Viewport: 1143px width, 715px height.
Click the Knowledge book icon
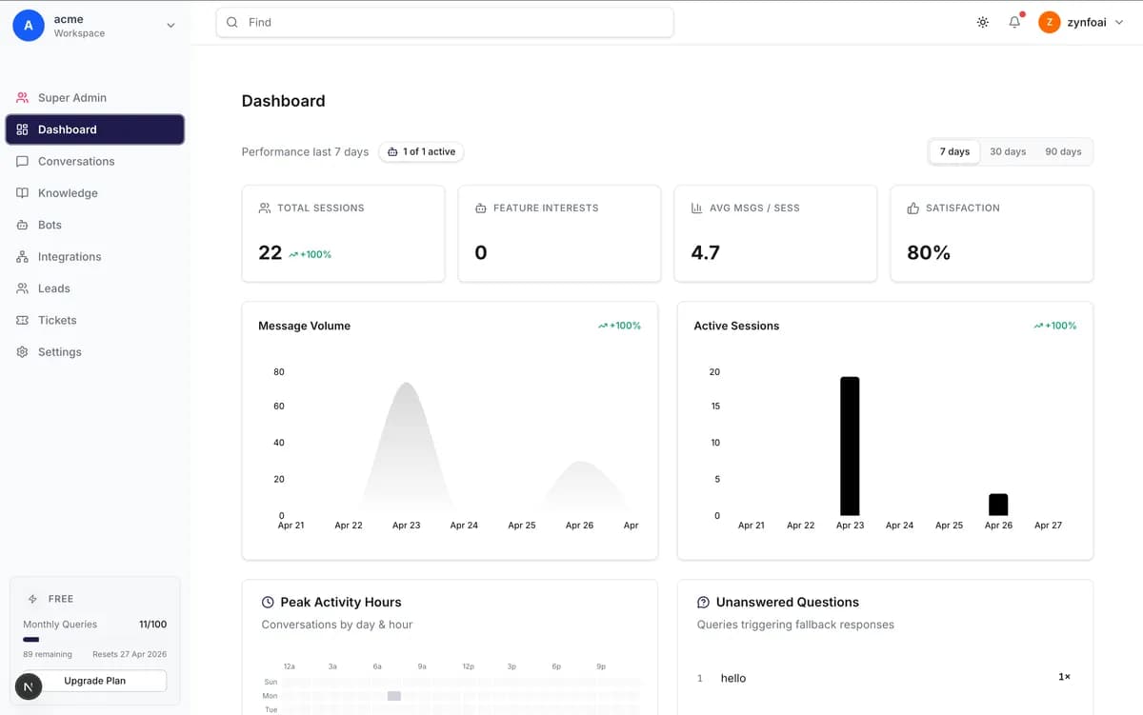coord(23,193)
